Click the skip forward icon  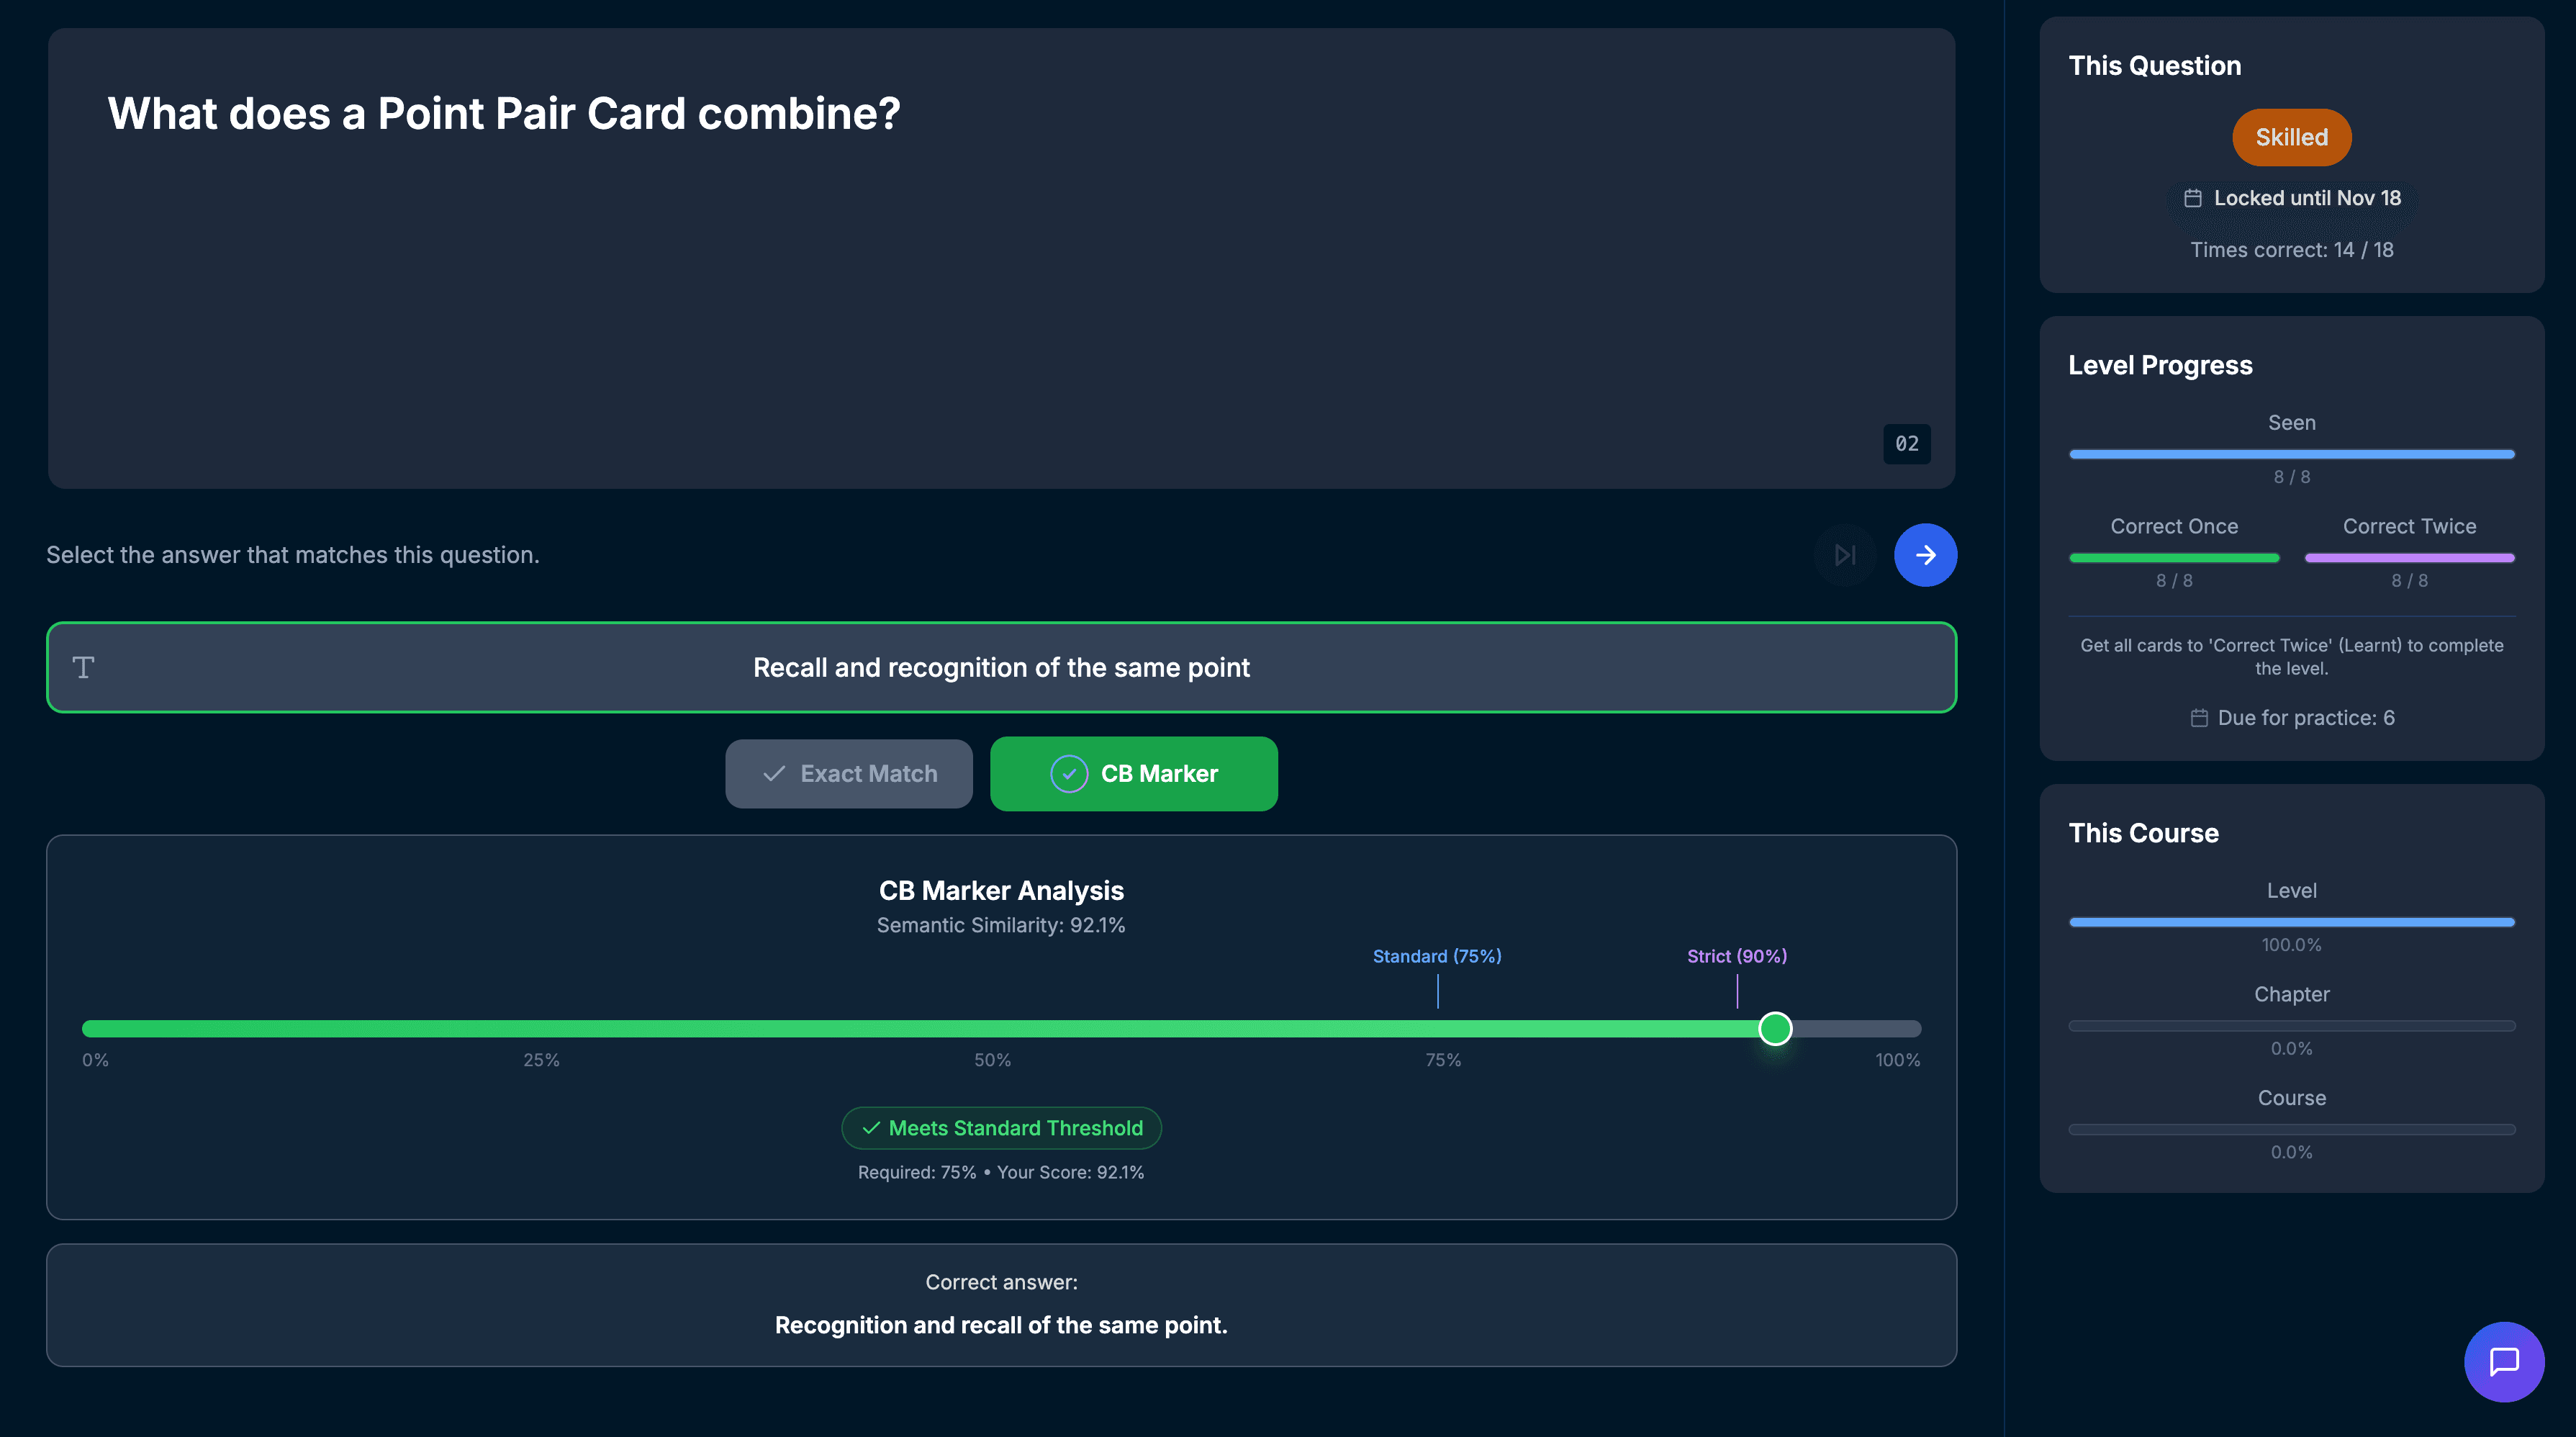point(1845,555)
